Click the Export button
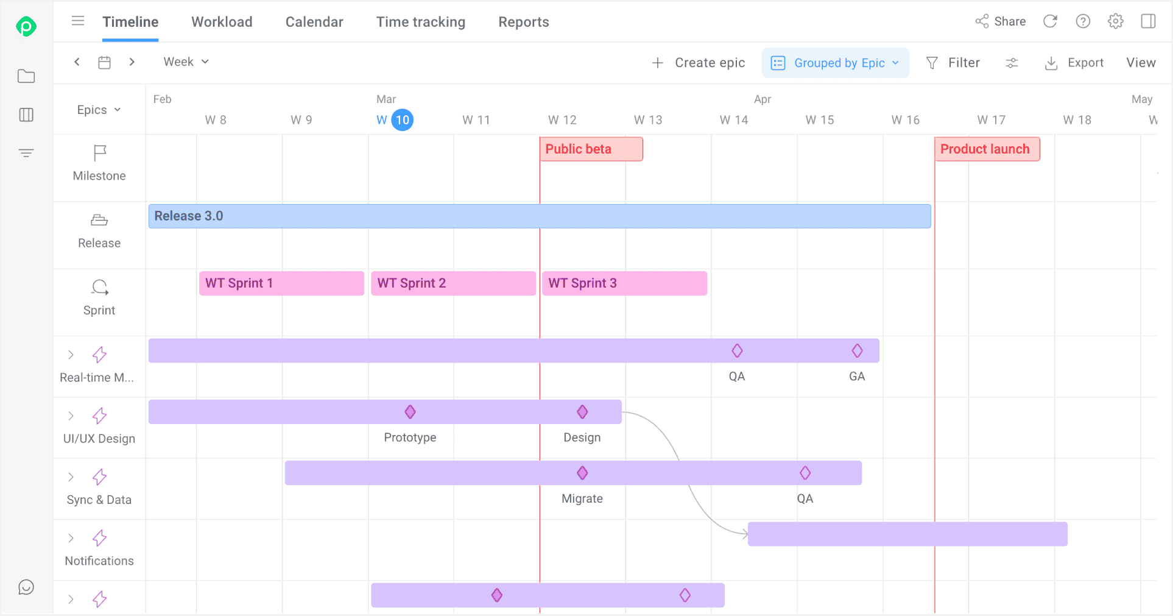1173x616 pixels. tap(1074, 63)
